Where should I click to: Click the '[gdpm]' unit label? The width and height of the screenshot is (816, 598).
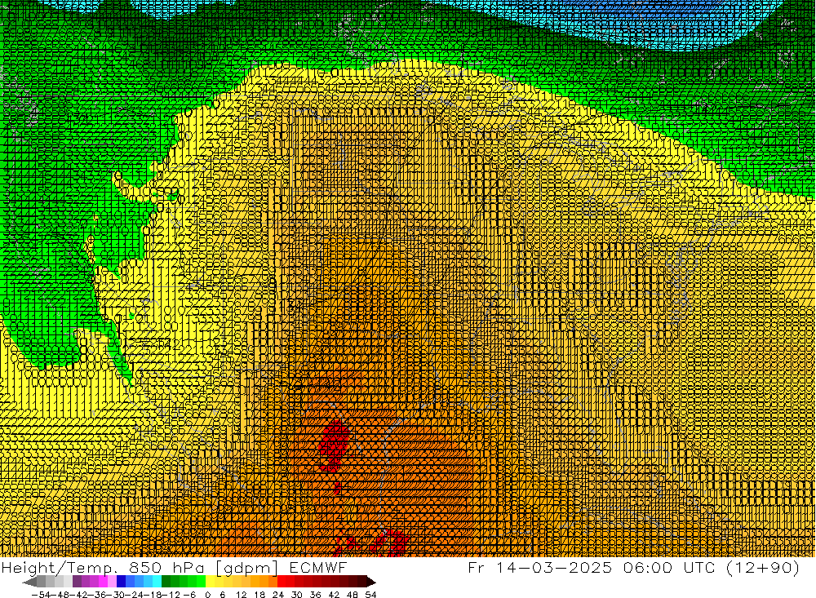click(x=247, y=568)
